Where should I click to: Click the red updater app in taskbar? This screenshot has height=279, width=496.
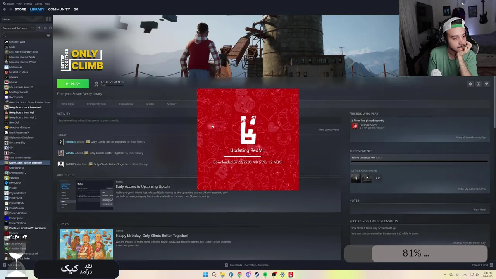pyautogui.click(x=291, y=275)
